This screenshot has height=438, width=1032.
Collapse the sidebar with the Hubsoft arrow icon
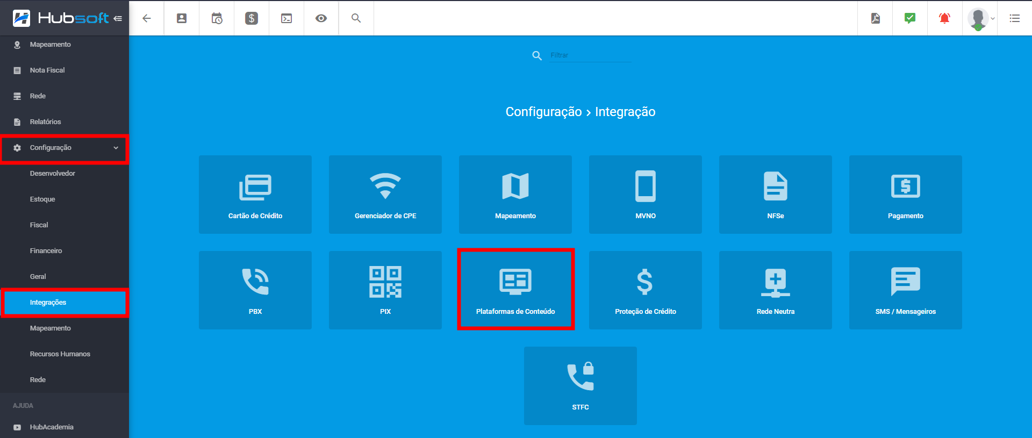[118, 18]
